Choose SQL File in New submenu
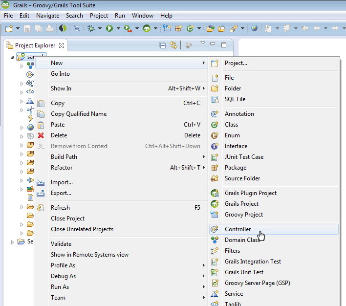The width and height of the screenshot is (346, 306). (274, 99)
